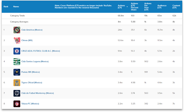The image size is (184, 112).
Task: Sort by the Content (CP) column header
Action: pyautogui.click(x=176, y=6)
